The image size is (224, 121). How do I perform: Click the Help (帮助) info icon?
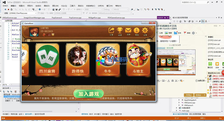(x=137, y=30)
